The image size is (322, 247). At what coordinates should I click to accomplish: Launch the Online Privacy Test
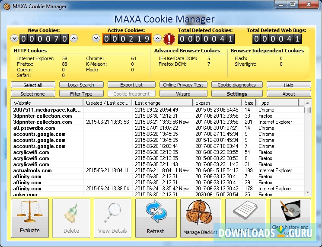point(183,85)
